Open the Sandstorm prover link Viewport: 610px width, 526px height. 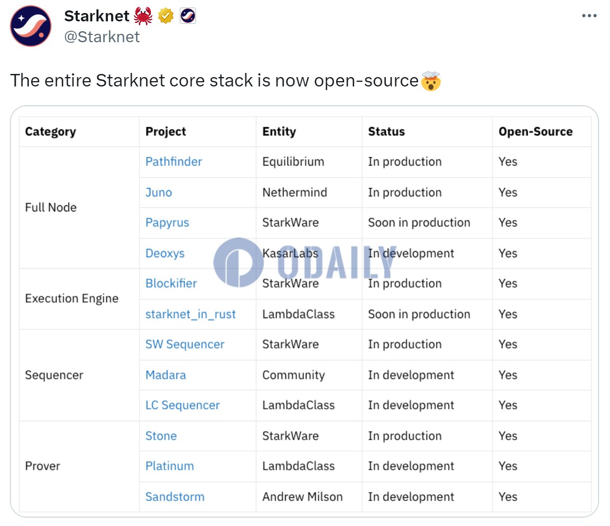coord(175,497)
